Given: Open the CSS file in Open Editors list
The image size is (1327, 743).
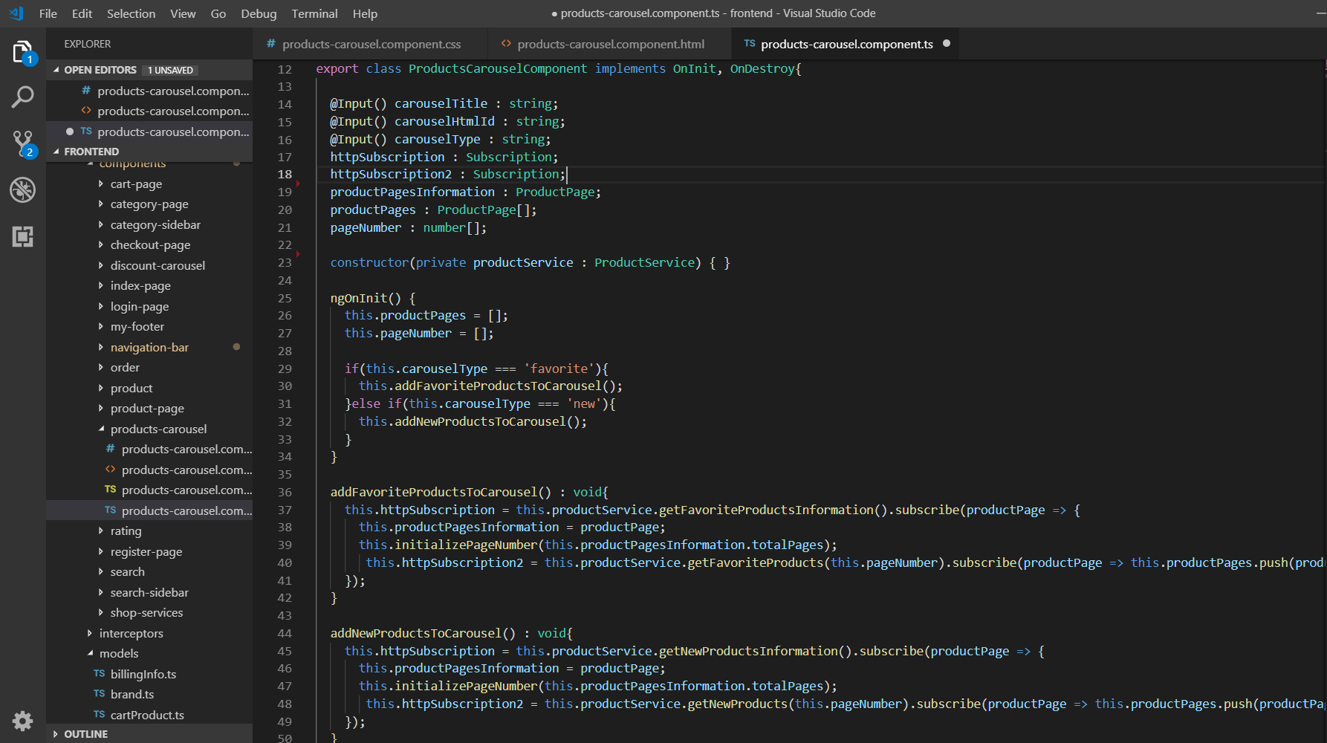Looking at the screenshot, I should [x=149, y=91].
